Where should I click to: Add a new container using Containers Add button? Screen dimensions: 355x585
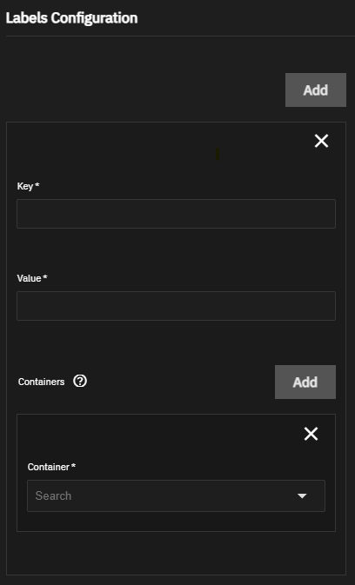click(x=305, y=382)
